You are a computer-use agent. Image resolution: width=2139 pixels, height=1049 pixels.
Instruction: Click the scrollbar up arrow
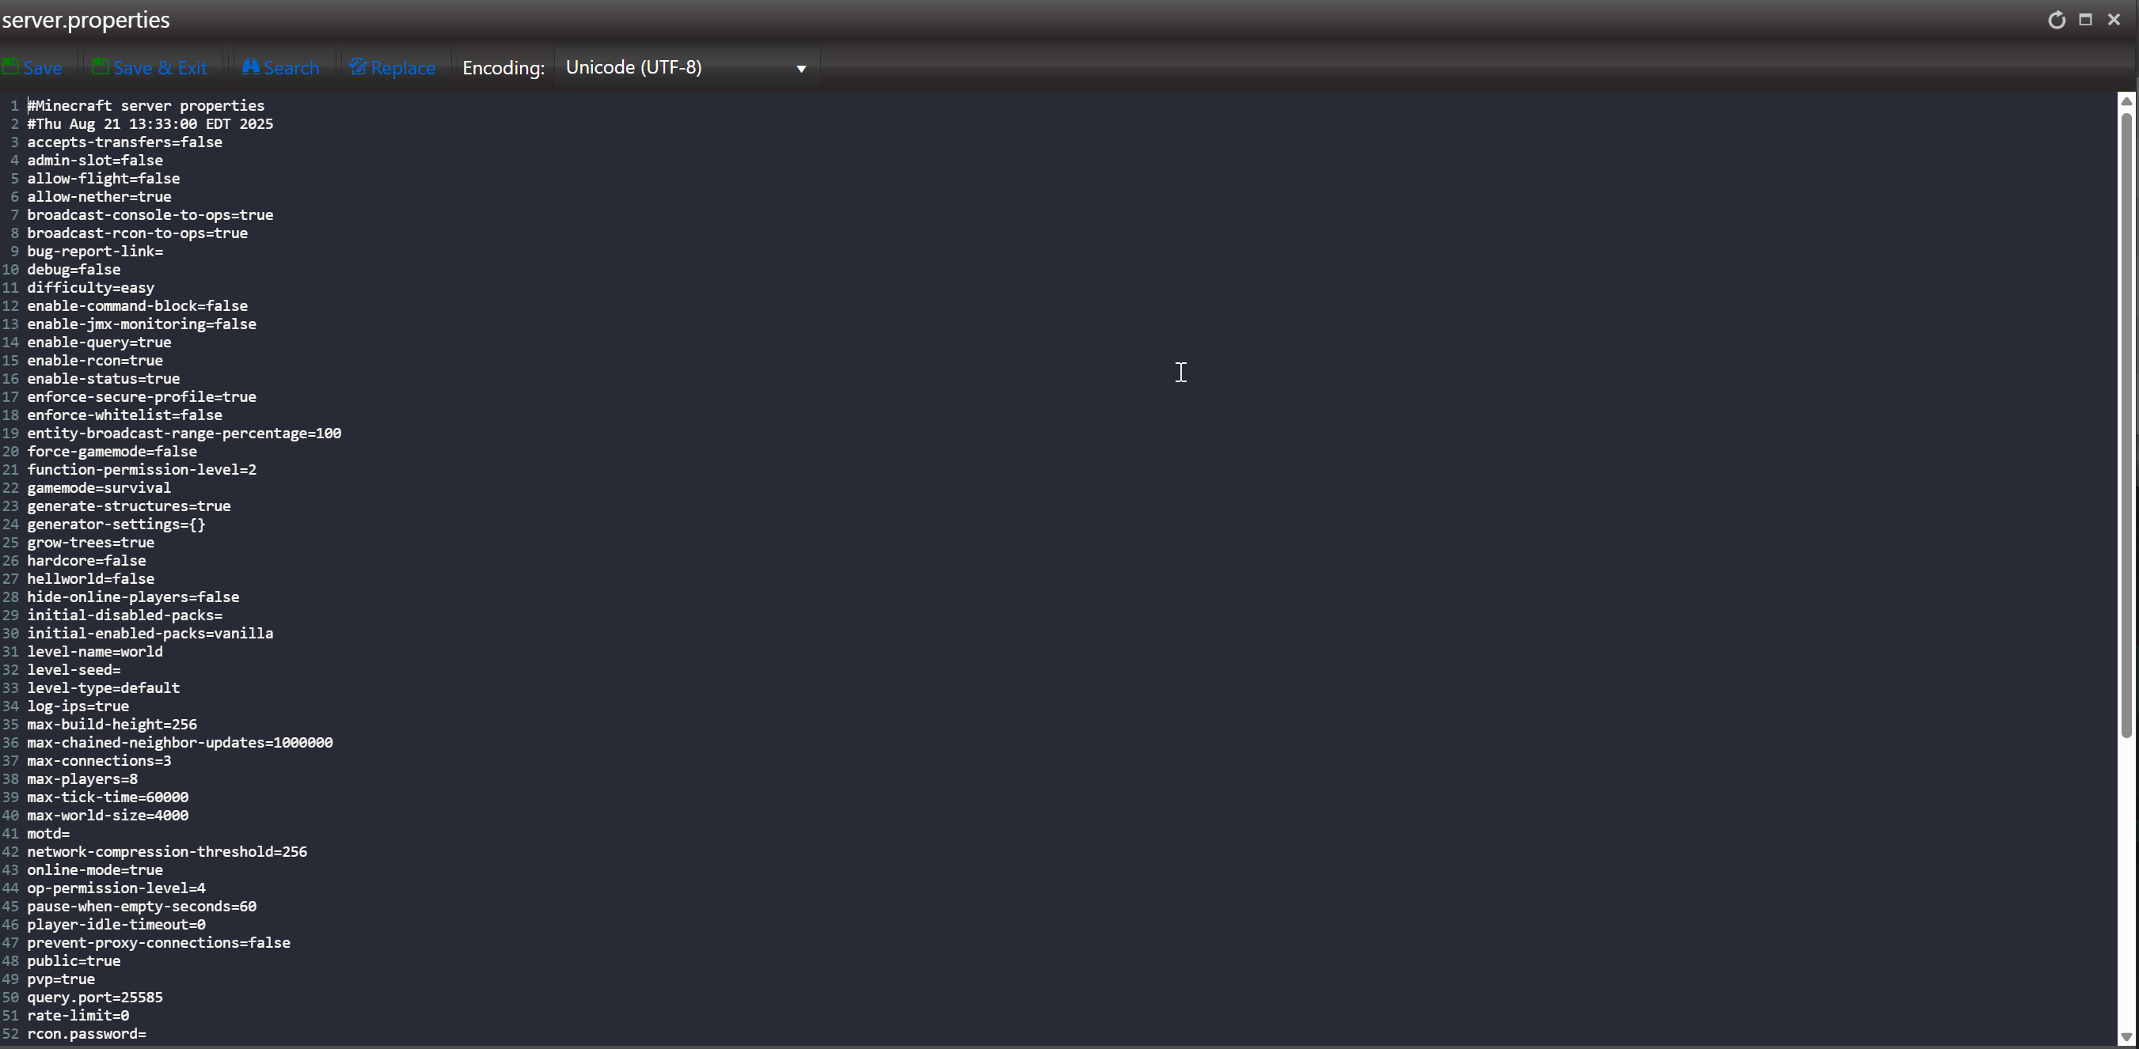click(2126, 100)
